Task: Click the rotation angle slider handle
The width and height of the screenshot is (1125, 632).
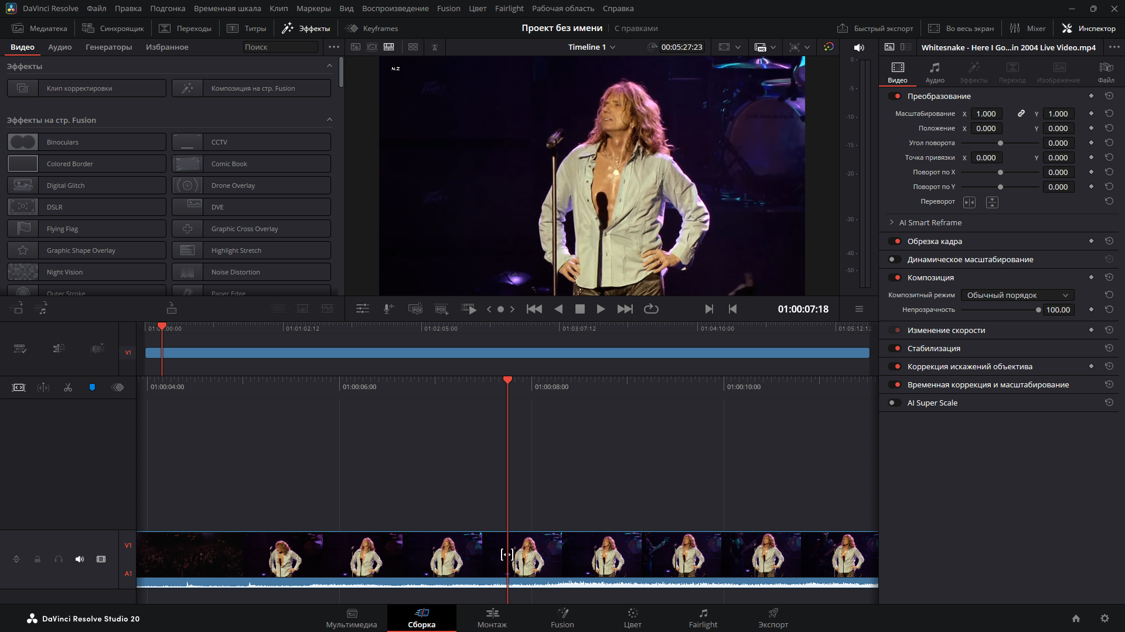Action: coord(1000,143)
